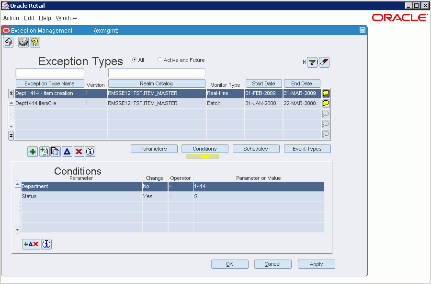Sort by Start Date header button
Viewport: 431px width, 284px height.
[264, 83]
